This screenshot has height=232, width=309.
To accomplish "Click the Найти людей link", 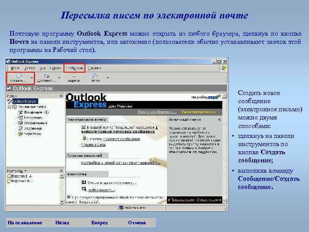I will (101, 190).
